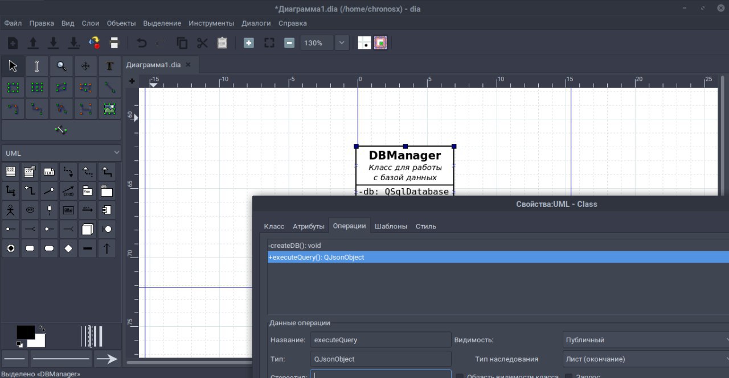Screen dimensions: 729x378
Task: Click the zoom in plus icon
Action: [x=249, y=43]
